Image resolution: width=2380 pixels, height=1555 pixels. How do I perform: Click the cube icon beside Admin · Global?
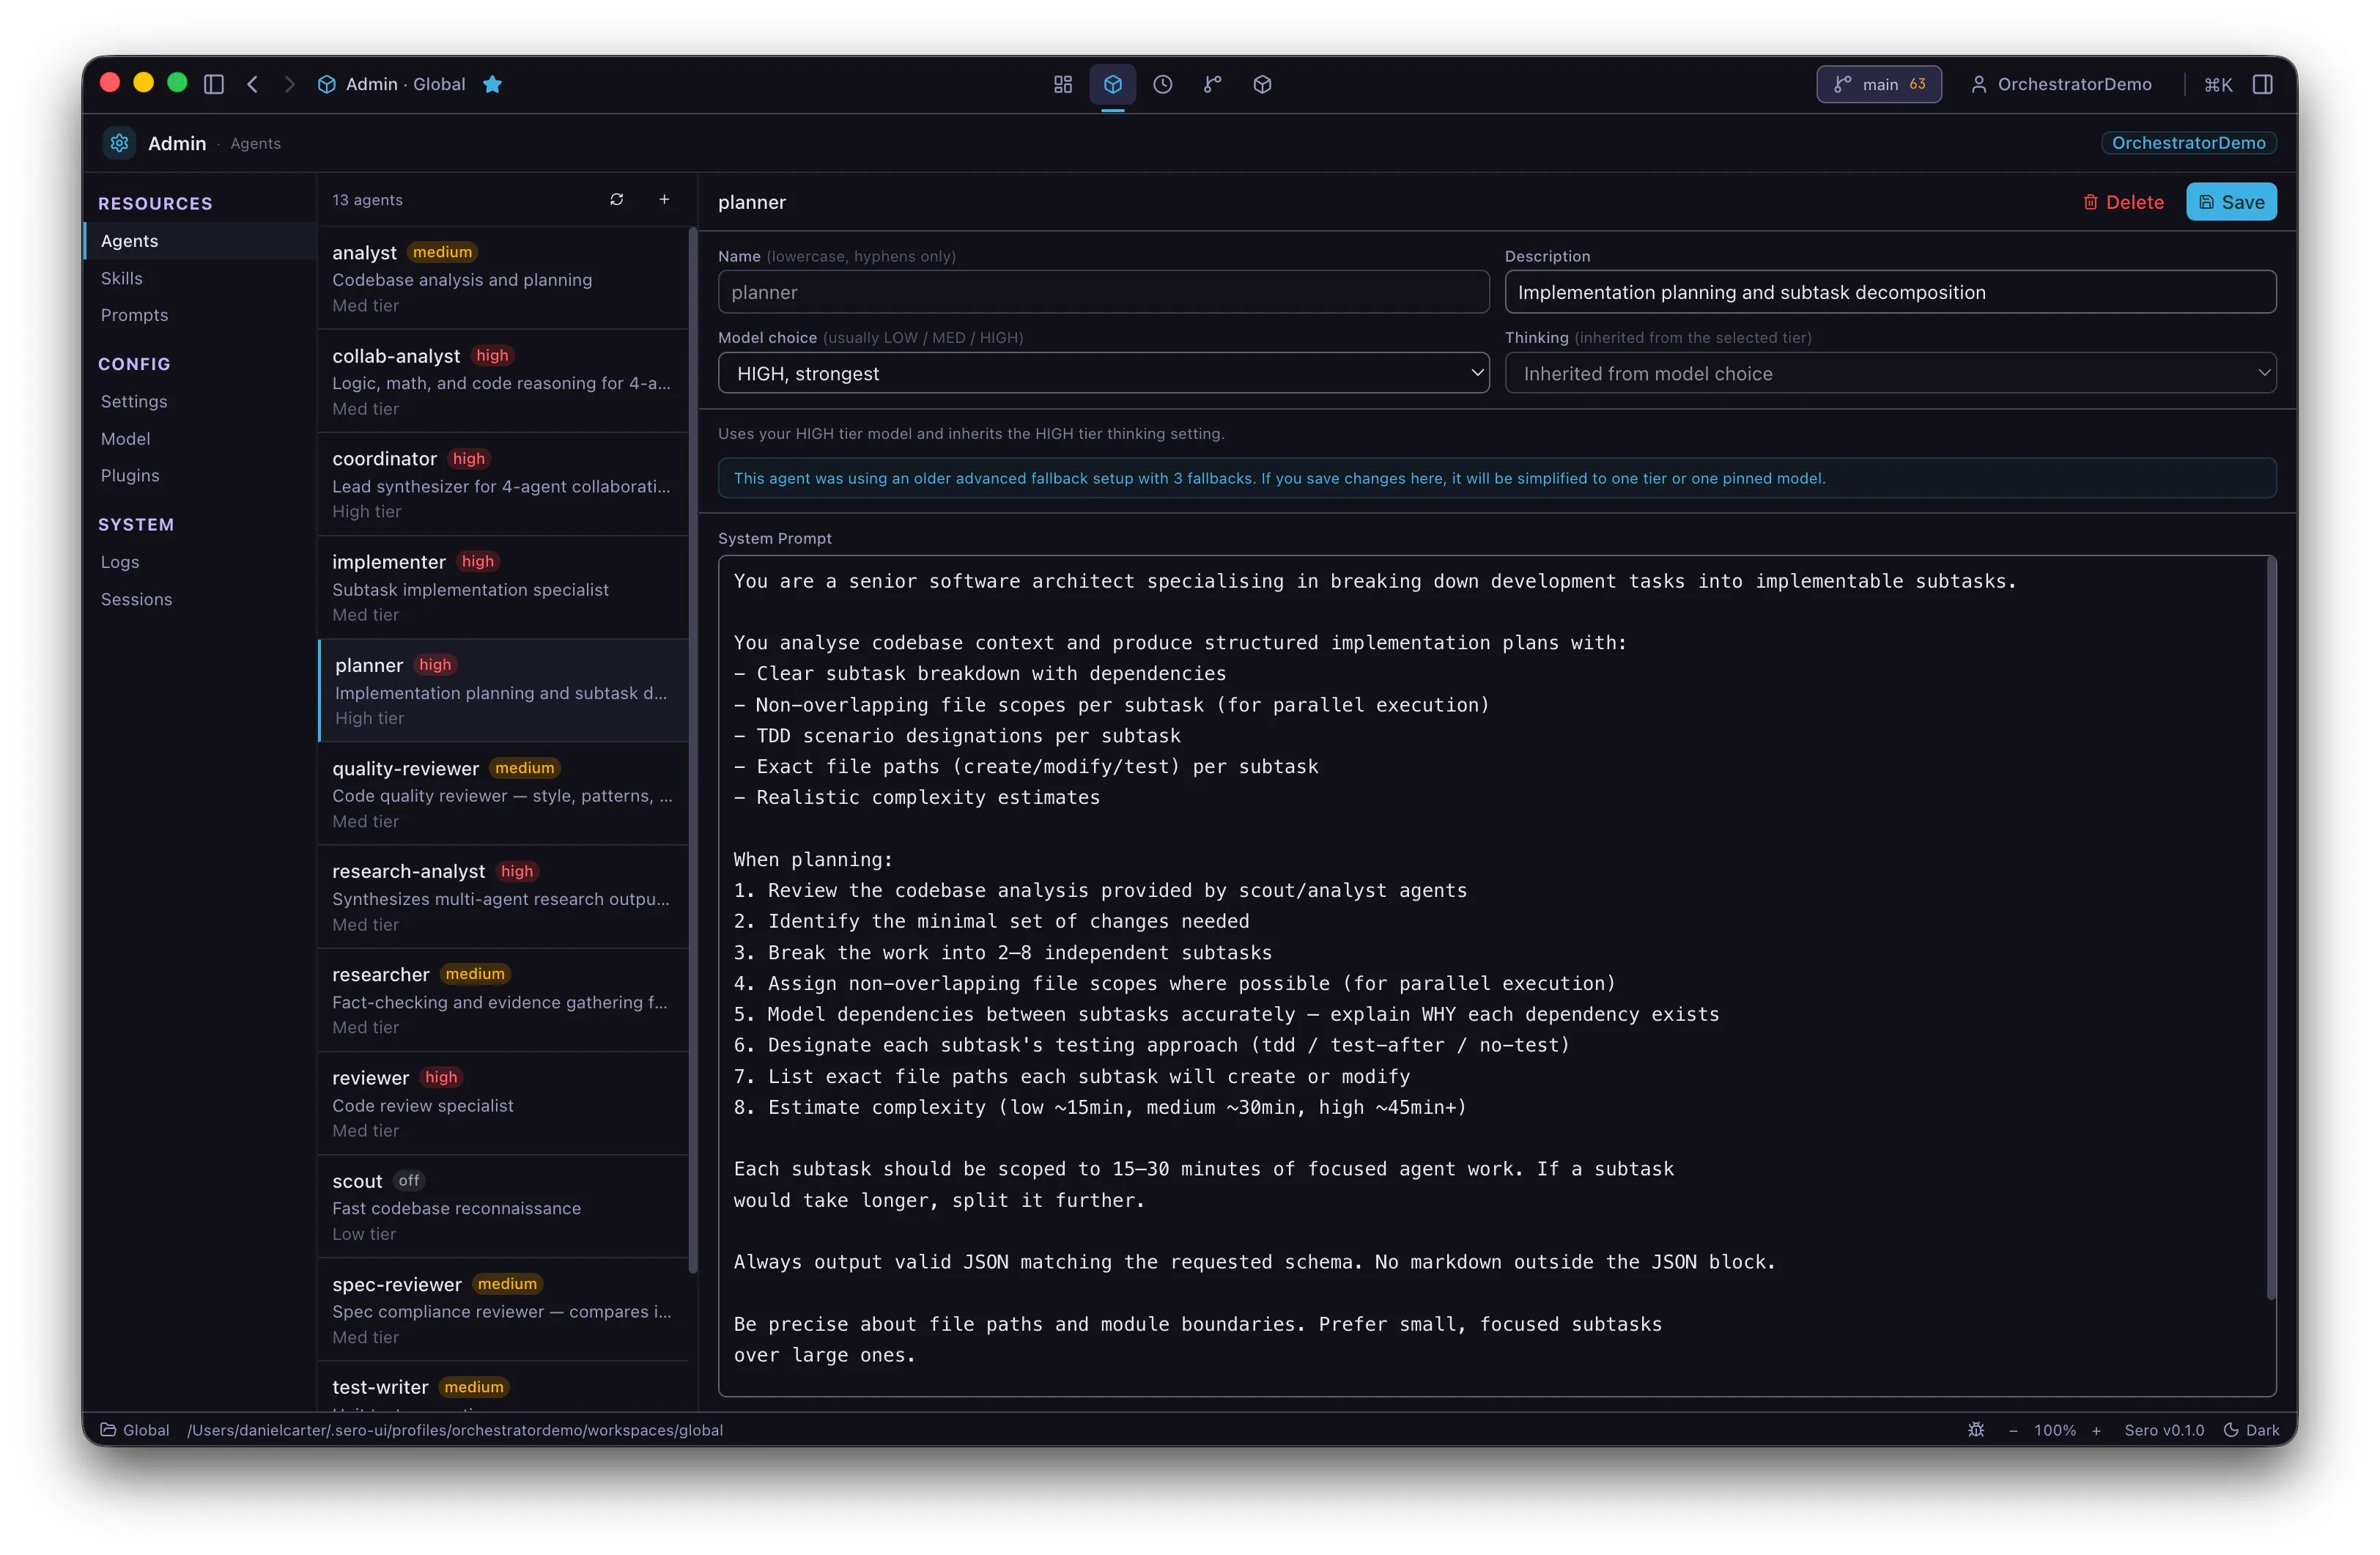[x=326, y=84]
